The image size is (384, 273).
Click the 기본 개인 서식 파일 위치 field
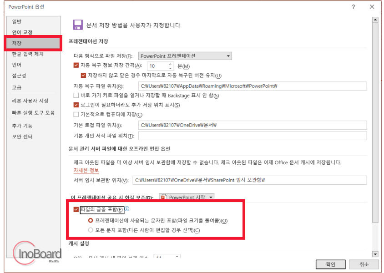(x=253, y=136)
